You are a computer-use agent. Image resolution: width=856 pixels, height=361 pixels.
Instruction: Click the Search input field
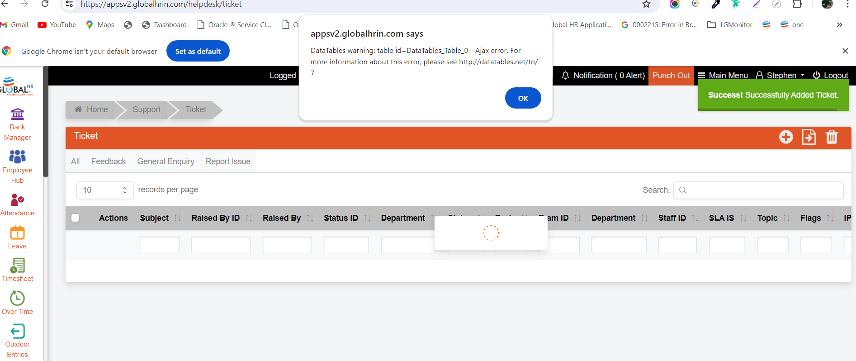tap(758, 190)
